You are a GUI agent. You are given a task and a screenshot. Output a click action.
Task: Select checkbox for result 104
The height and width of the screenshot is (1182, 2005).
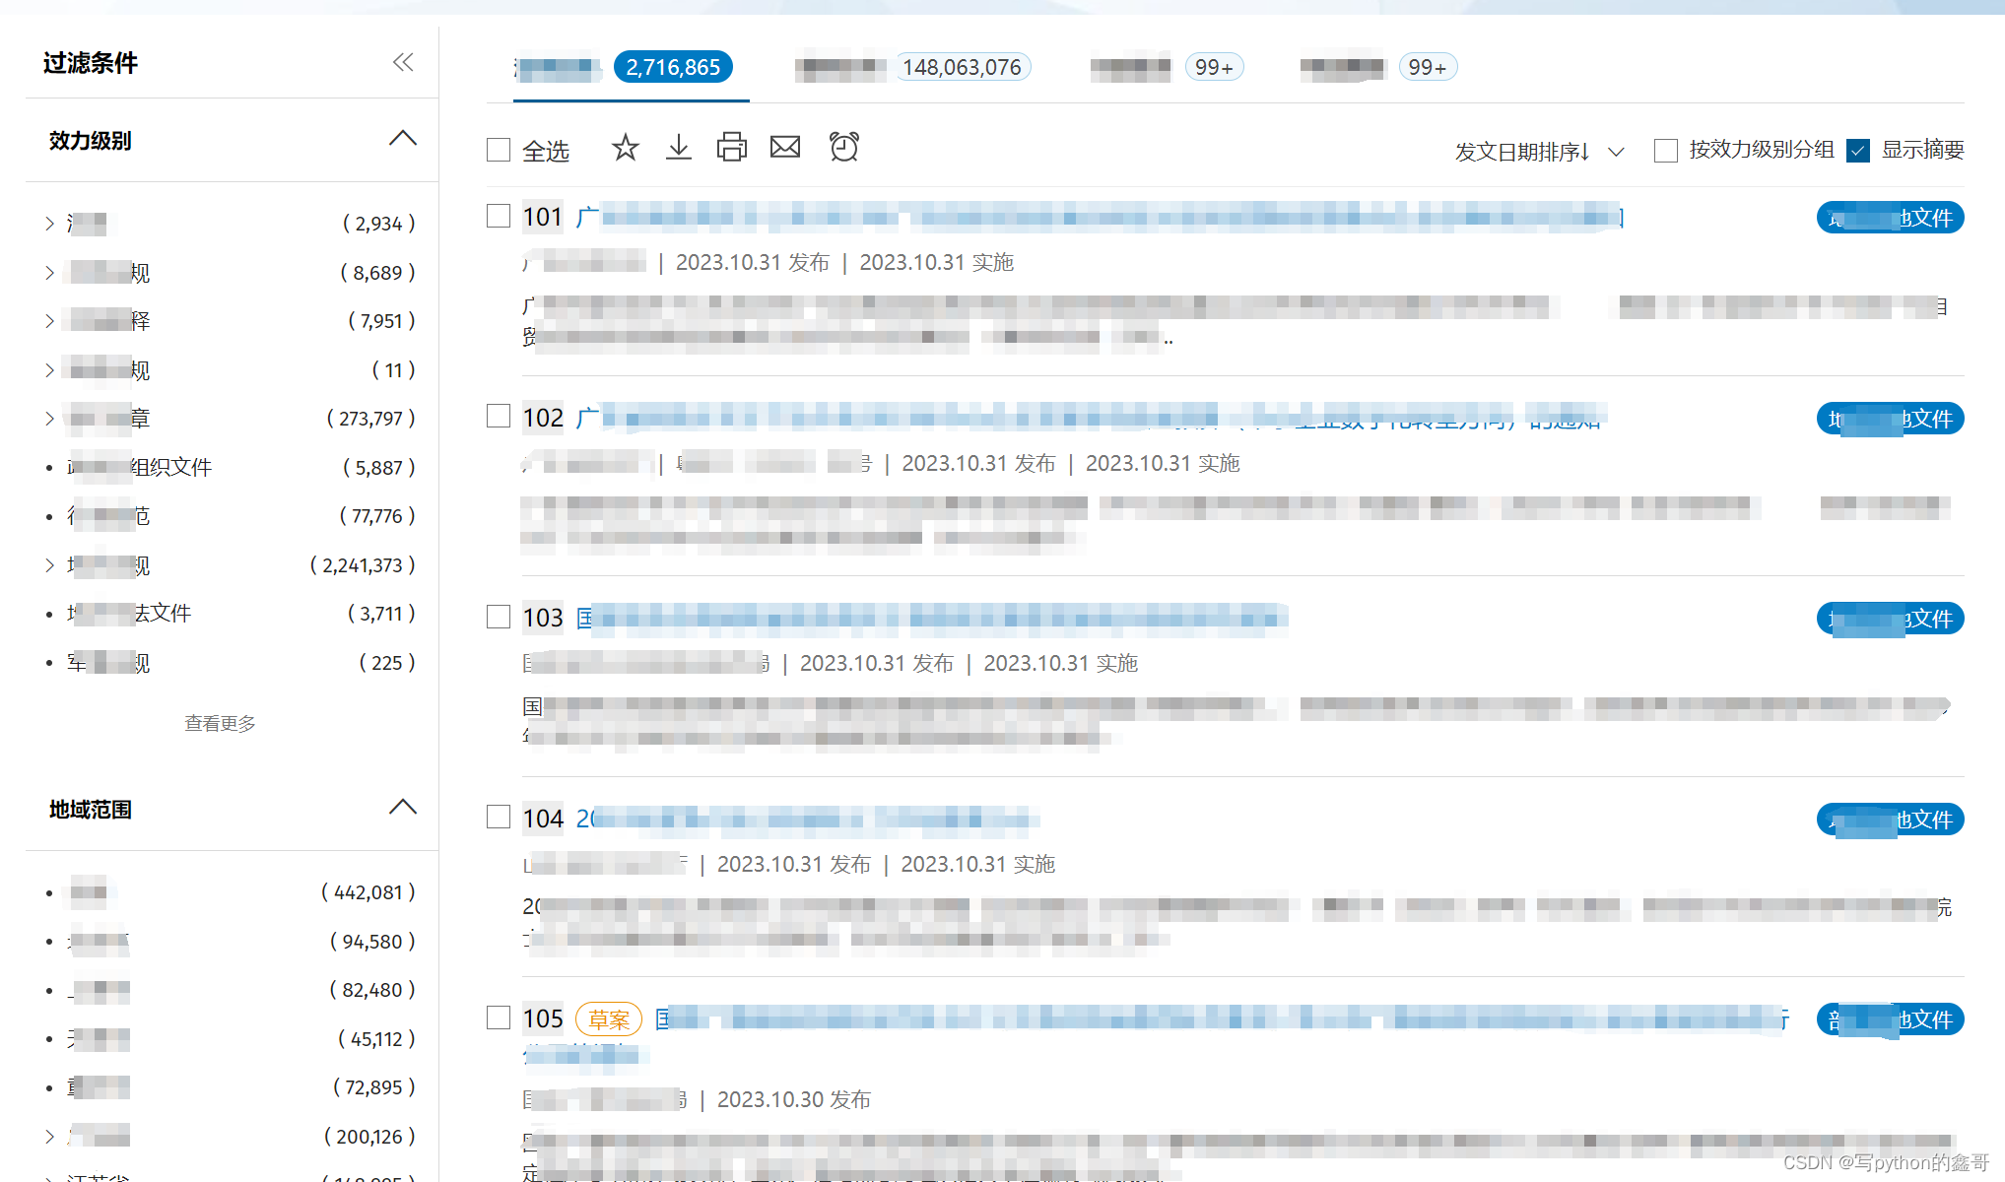[x=499, y=817]
